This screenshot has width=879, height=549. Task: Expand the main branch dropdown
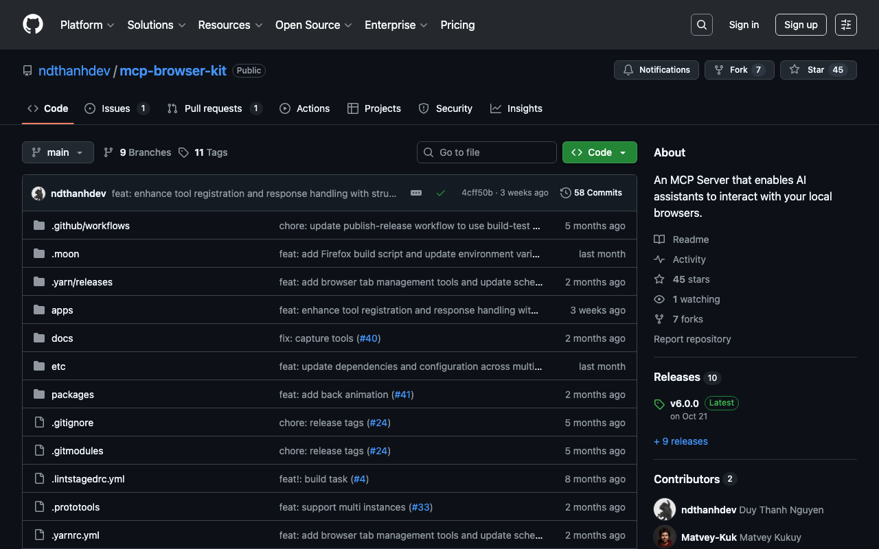click(58, 152)
